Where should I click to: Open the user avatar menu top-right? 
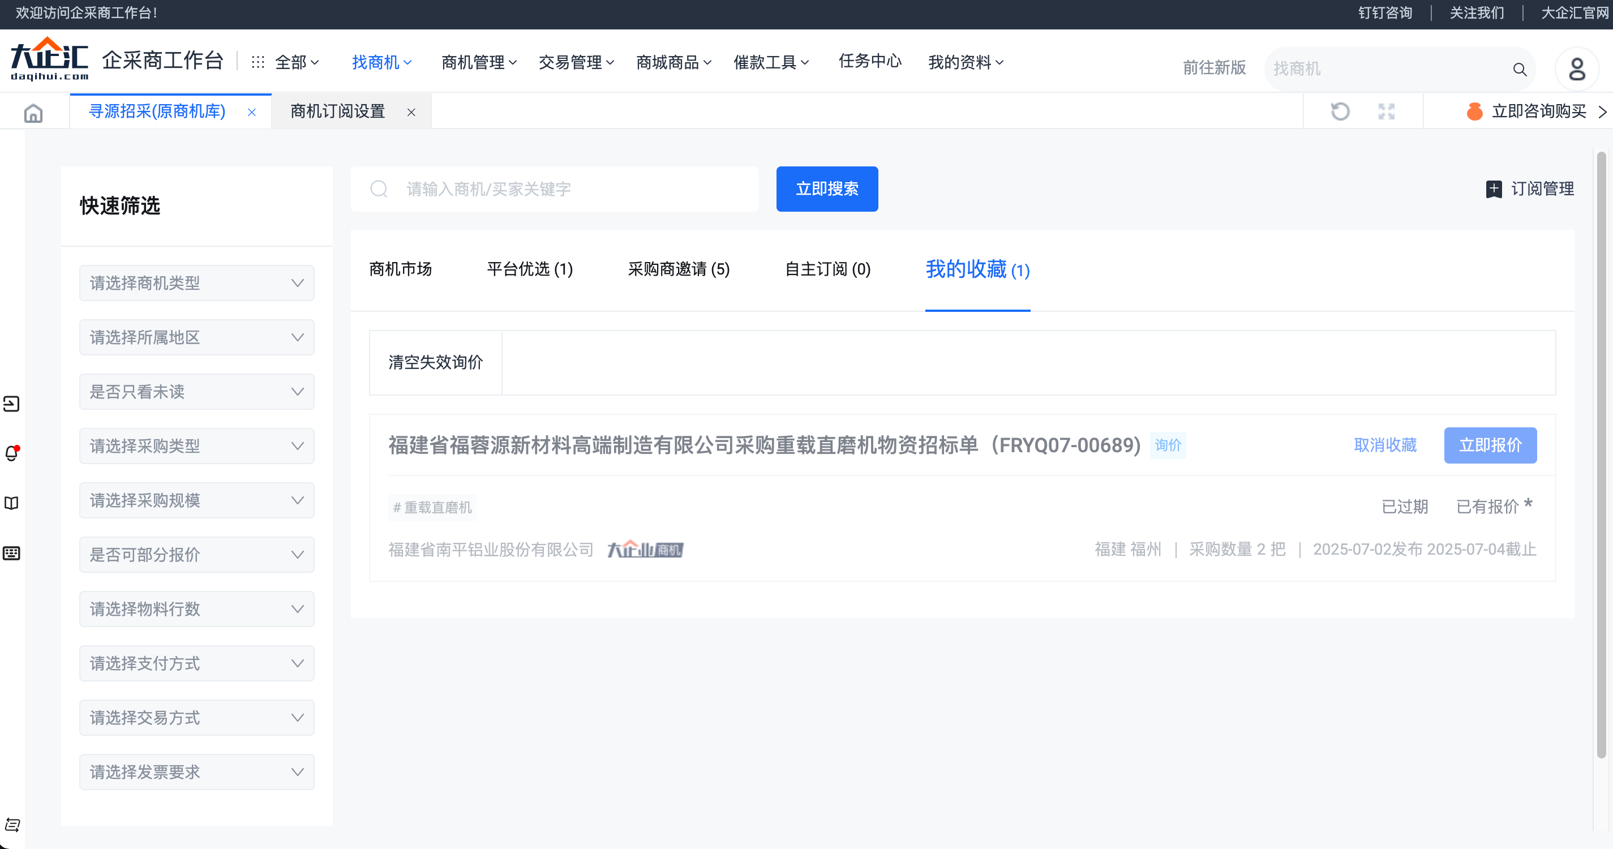pyautogui.click(x=1577, y=69)
